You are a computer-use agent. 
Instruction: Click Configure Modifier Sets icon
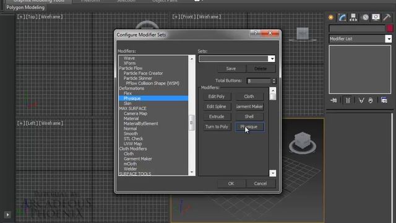(x=384, y=100)
